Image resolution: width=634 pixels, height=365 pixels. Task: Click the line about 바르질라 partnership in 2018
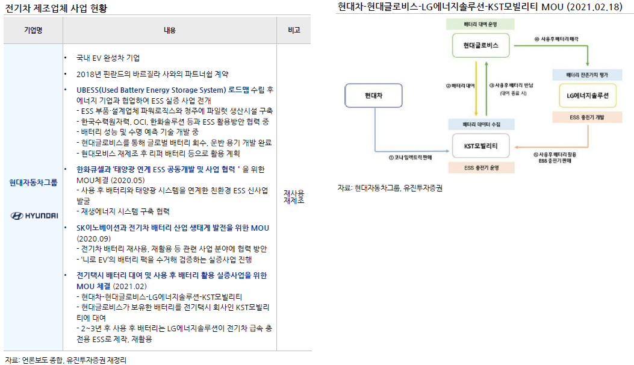152,74
